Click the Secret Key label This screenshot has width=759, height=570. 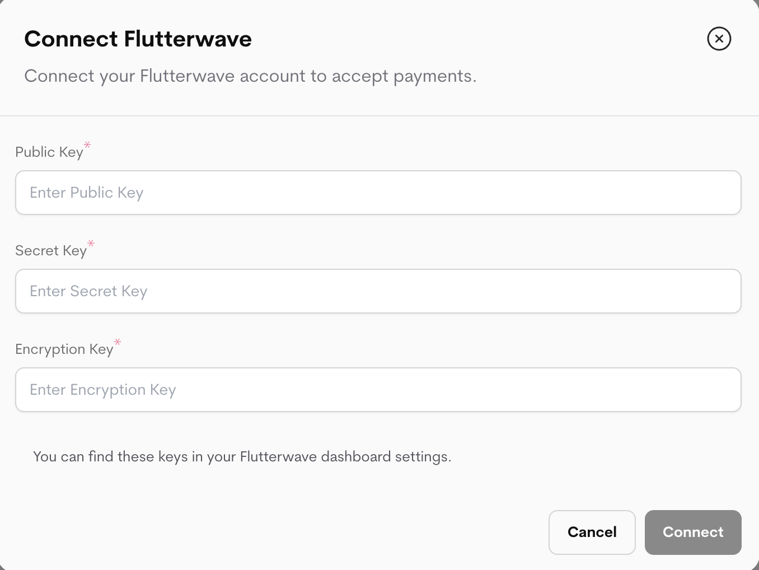[50, 250]
